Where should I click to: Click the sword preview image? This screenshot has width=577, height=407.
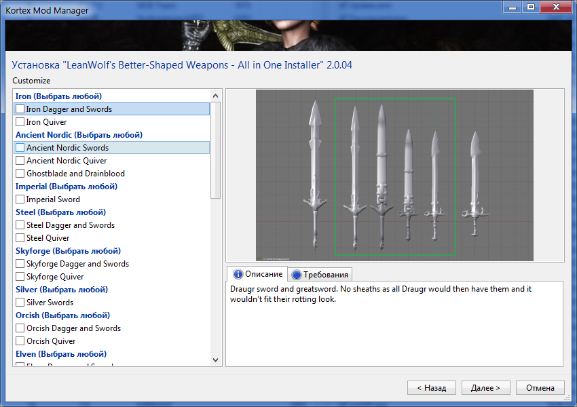(394, 176)
